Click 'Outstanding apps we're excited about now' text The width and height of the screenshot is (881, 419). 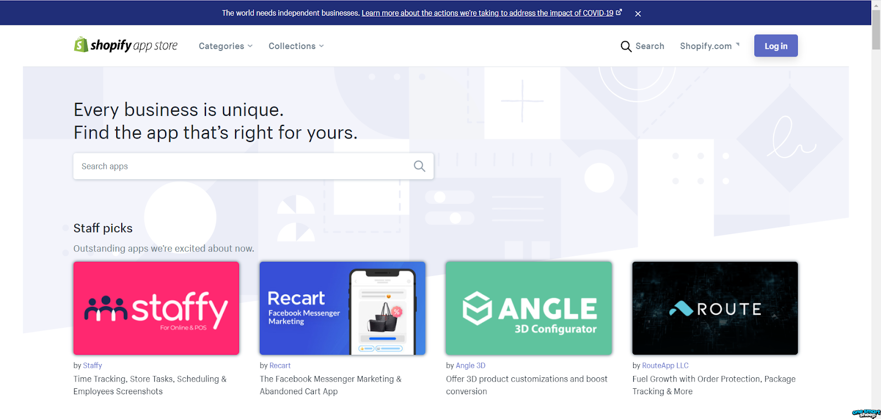pyautogui.click(x=164, y=249)
